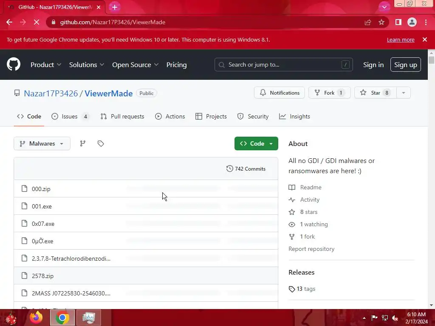Click the Notifications bell button

(280, 93)
